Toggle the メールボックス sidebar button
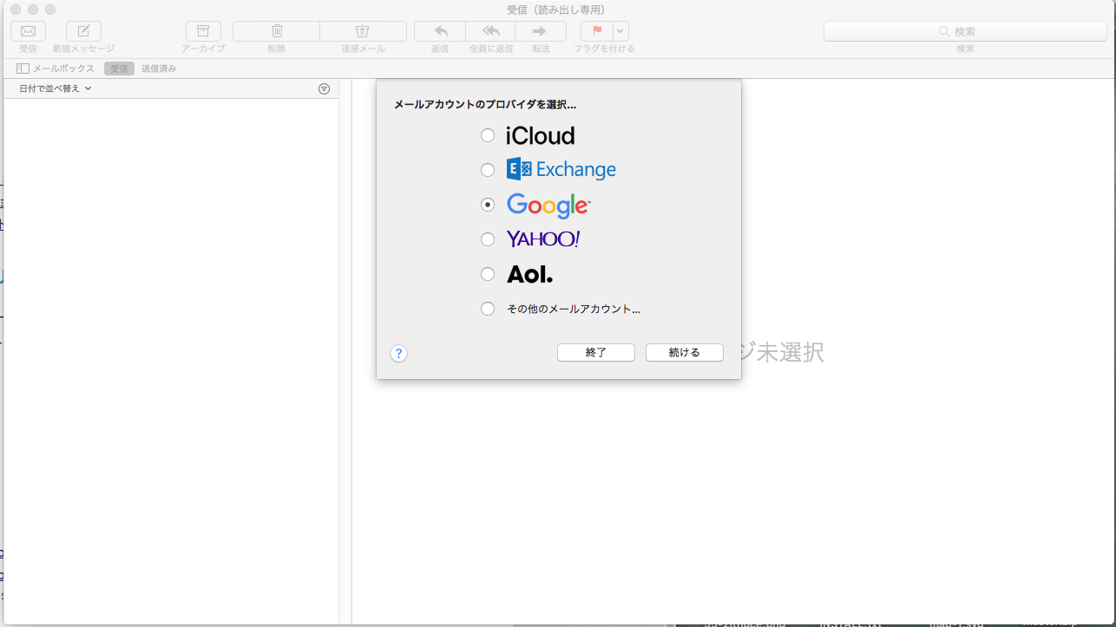 56,69
